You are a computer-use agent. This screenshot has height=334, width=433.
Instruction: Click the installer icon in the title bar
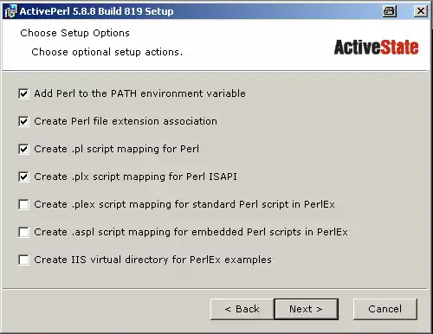pyautogui.click(x=10, y=11)
